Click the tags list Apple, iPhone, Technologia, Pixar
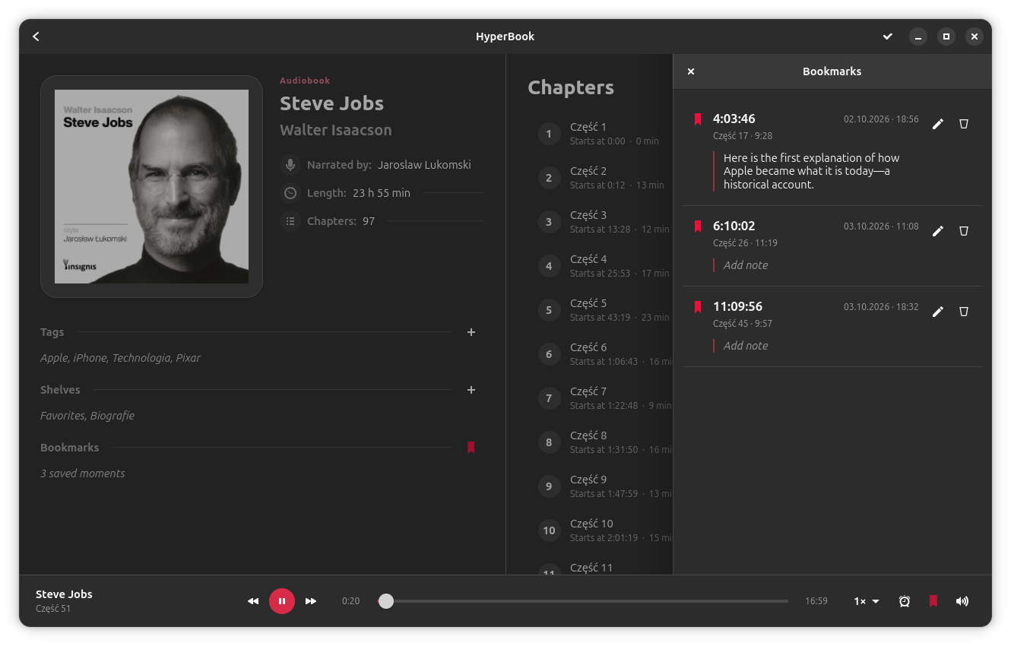This screenshot has height=646, width=1011. click(x=120, y=358)
